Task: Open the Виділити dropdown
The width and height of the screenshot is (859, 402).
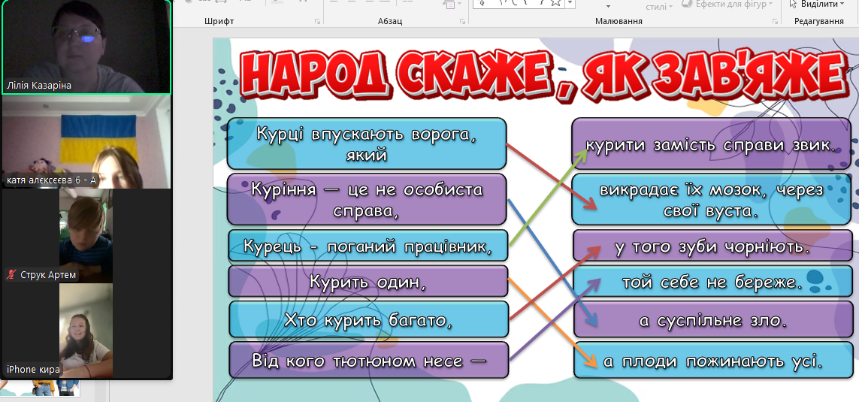Action: coord(816,4)
